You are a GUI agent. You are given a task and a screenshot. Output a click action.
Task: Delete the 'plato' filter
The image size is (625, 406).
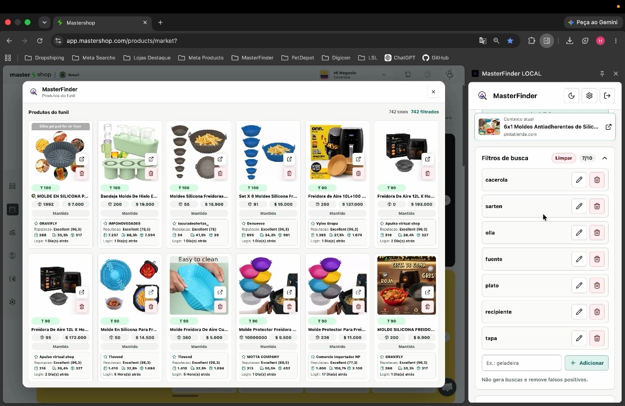[597, 285]
